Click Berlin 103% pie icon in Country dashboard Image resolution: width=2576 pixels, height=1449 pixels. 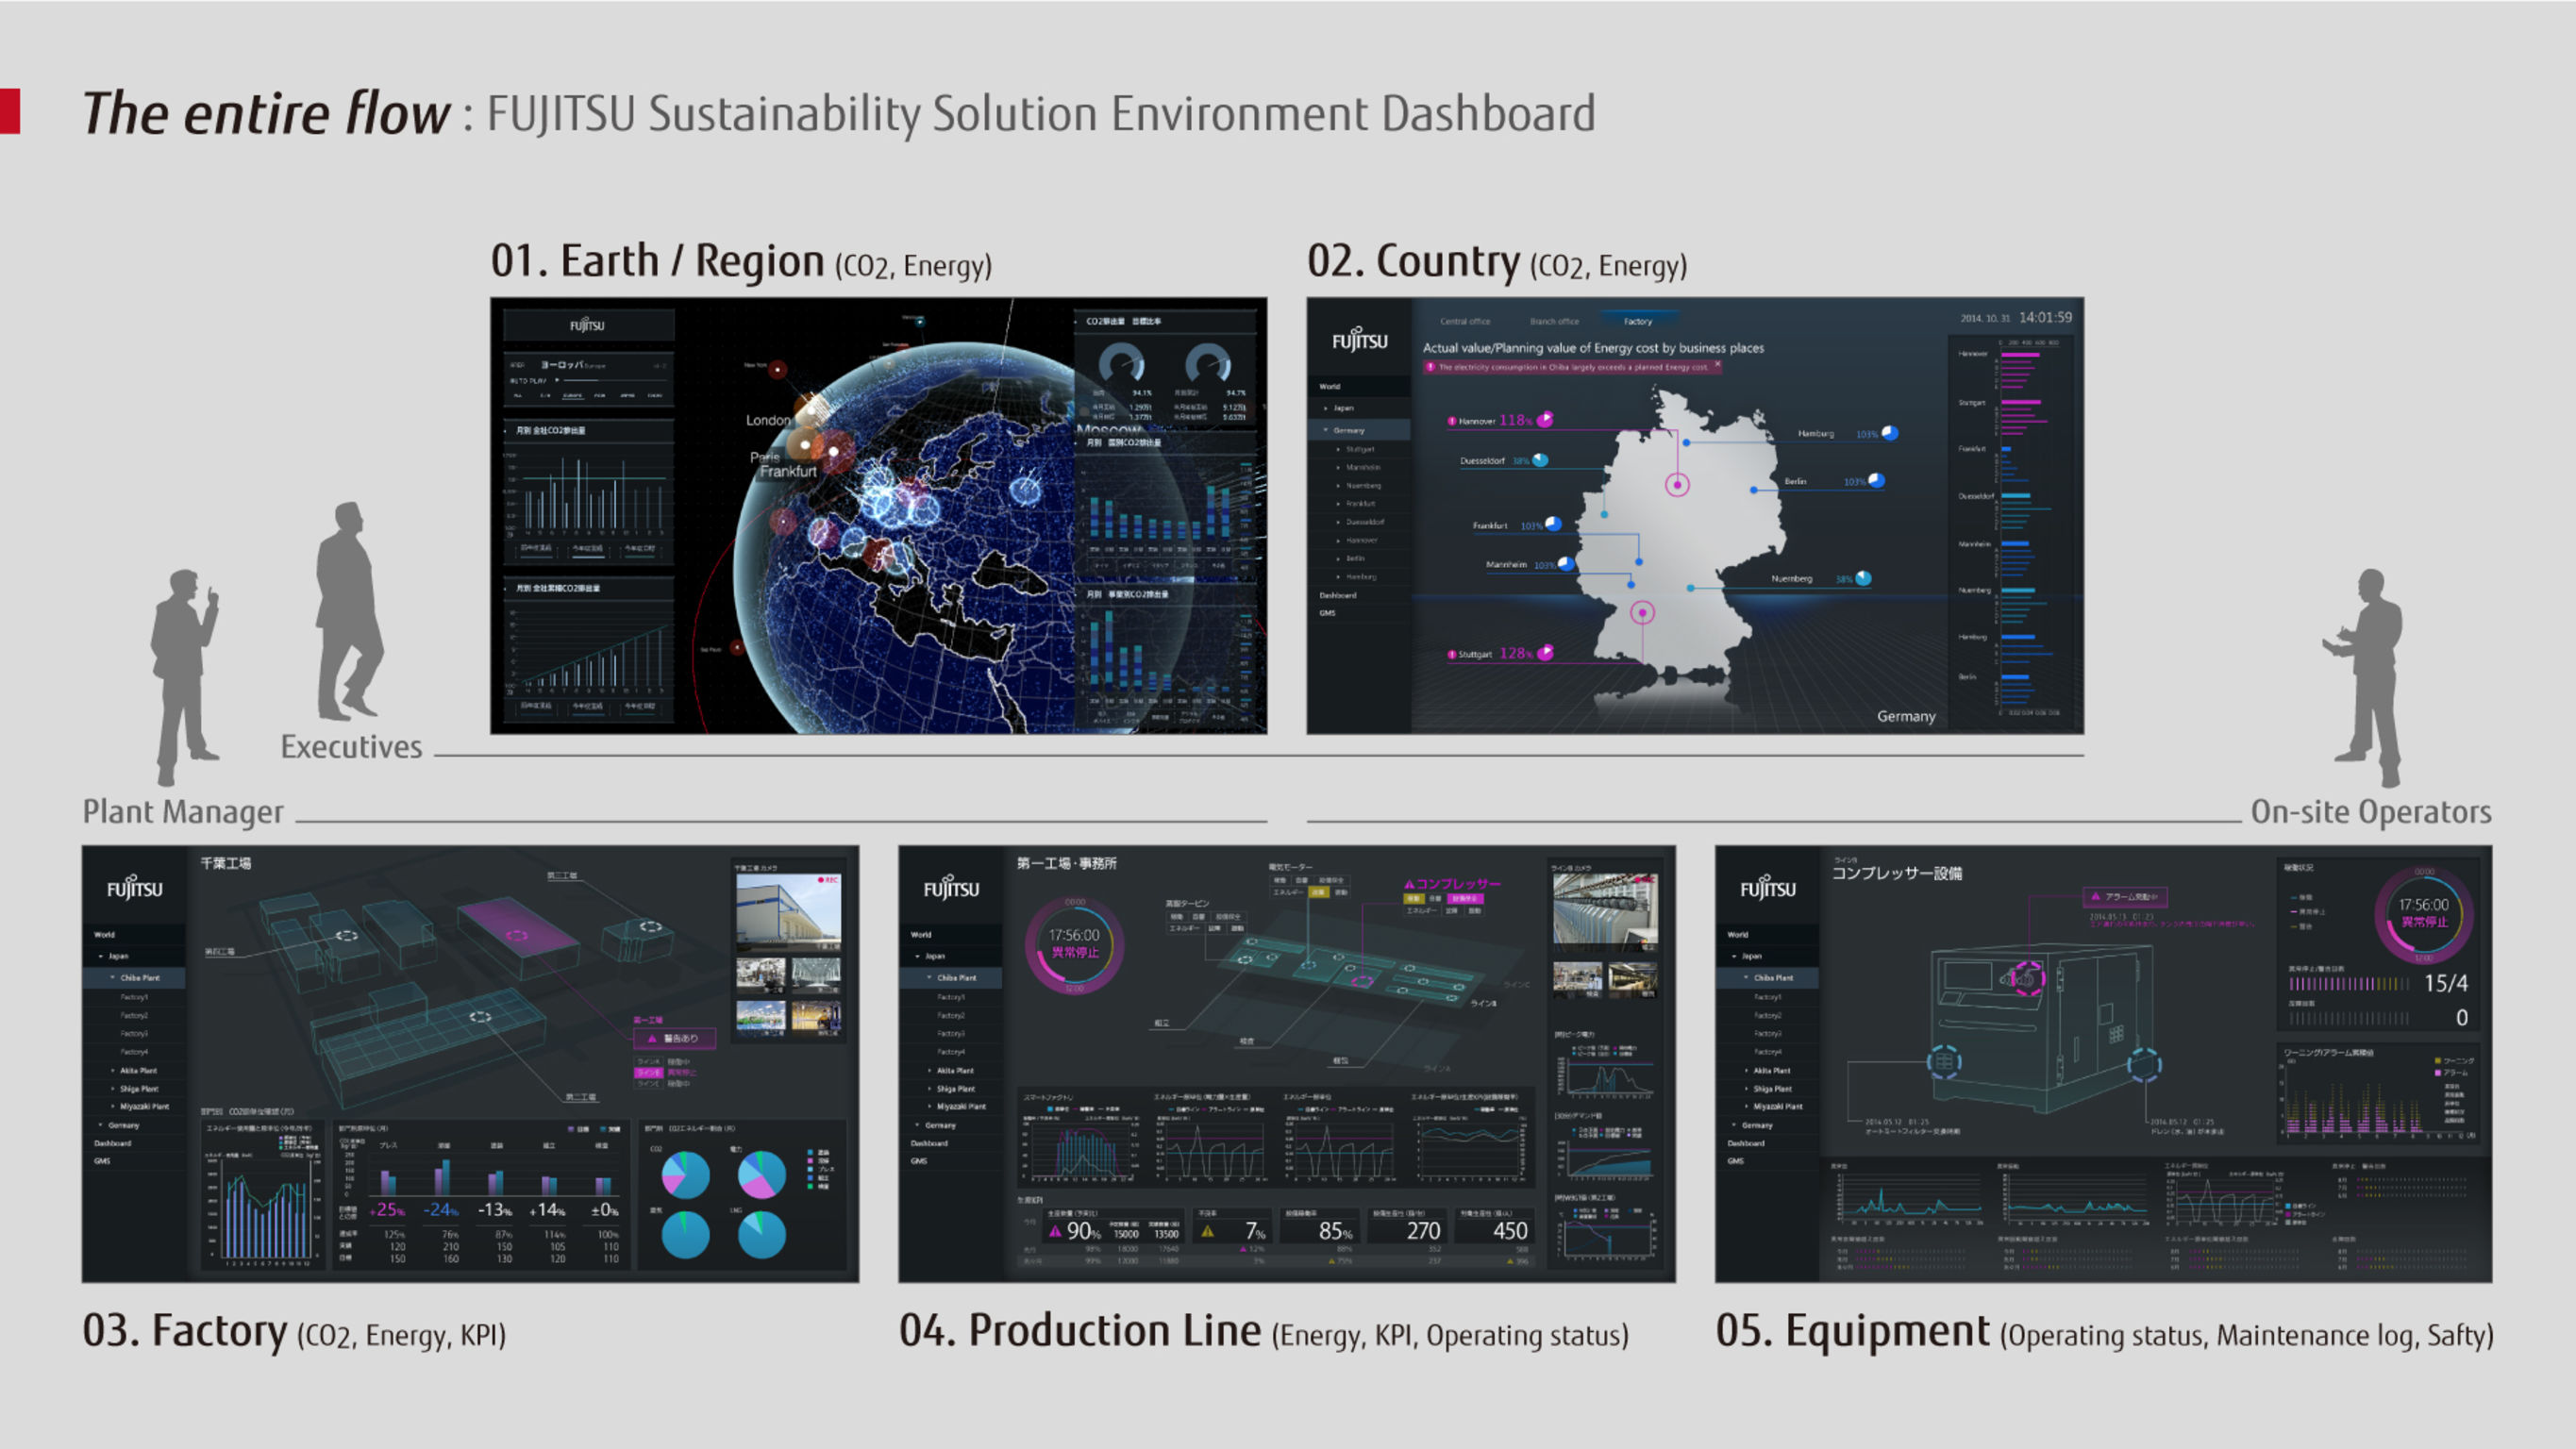[x=1877, y=481]
